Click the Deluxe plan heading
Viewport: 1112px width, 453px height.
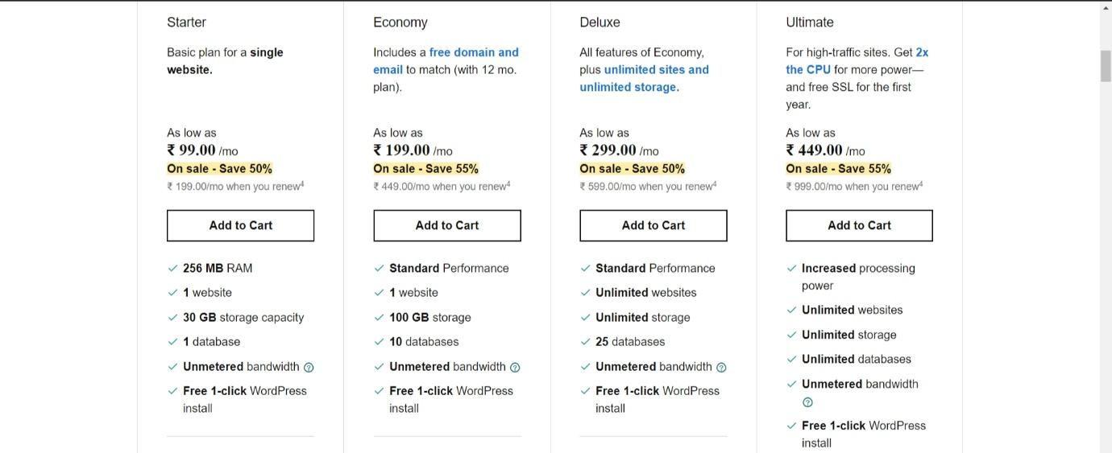[x=600, y=23]
